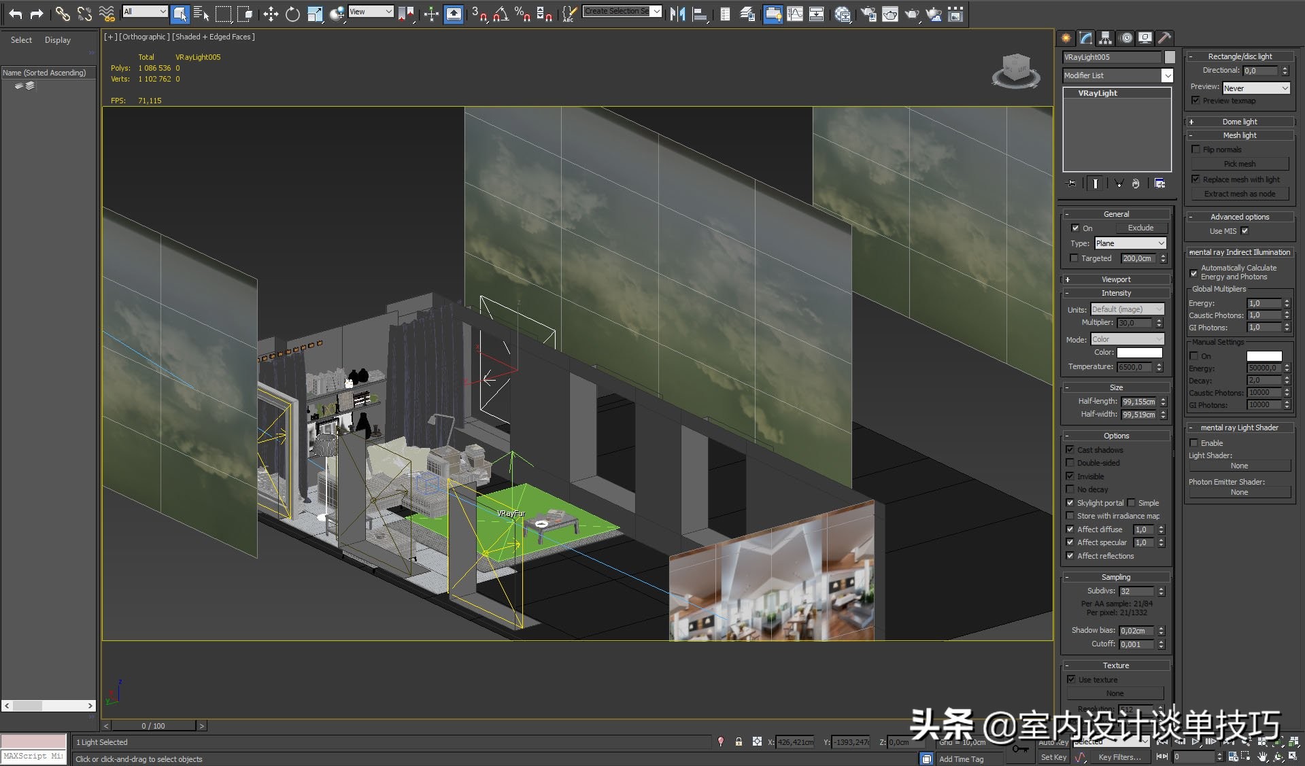Open the Utilities hammer tab
Image resolution: width=1305 pixels, height=766 pixels.
(x=1164, y=38)
